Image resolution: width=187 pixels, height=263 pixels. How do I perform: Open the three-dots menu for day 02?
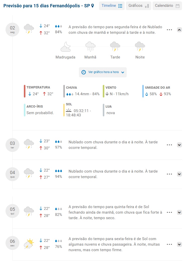[x=169, y=30]
